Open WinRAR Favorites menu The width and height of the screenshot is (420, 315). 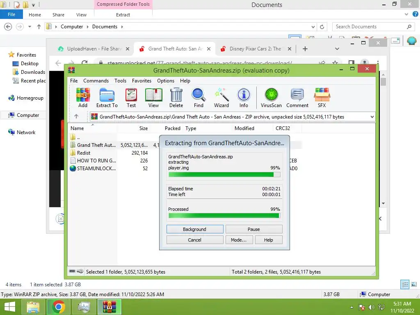click(x=142, y=81)
